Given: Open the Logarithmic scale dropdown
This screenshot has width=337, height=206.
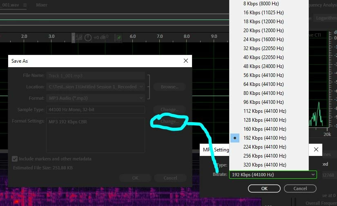Looking at the screenshot, I should point(325,18).
